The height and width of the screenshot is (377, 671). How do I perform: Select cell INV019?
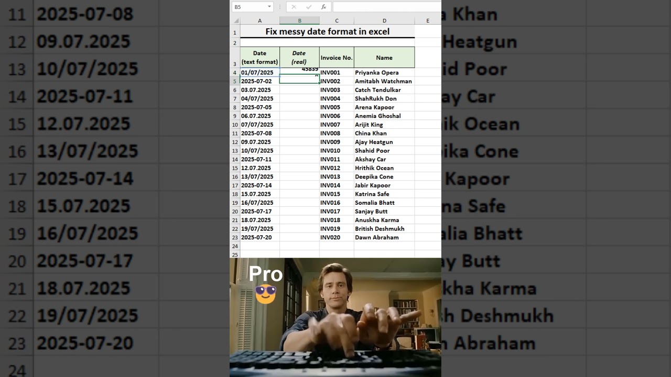[x=337, y=229]
